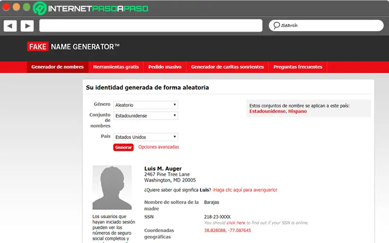Go to Pedido masivo tab

(x=165, y=67)
